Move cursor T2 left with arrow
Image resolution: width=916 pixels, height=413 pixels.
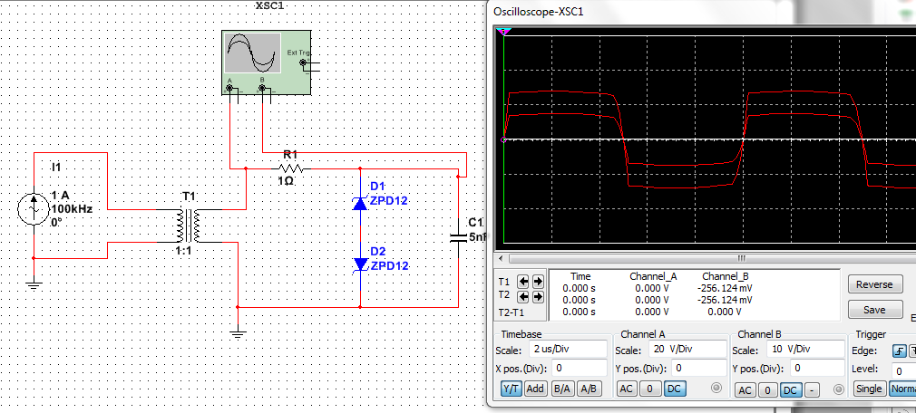(523, 297)
